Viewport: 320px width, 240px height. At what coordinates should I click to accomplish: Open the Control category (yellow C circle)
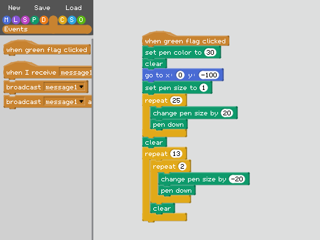tap(63, 20)
